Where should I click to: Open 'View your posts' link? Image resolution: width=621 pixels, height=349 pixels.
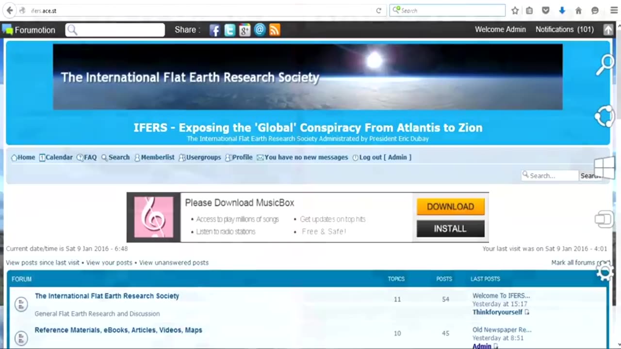109,263
